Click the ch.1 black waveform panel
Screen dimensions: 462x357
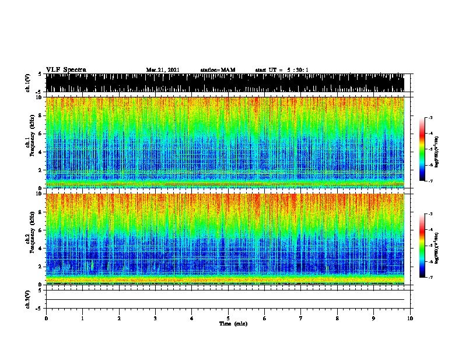tap(225, 83)
